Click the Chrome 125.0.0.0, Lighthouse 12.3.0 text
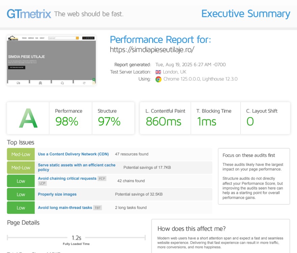Screen dimensions: 297x253 pyautogui.click(x=200, y=79)
